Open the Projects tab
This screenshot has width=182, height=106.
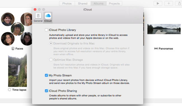pos(114,3)
